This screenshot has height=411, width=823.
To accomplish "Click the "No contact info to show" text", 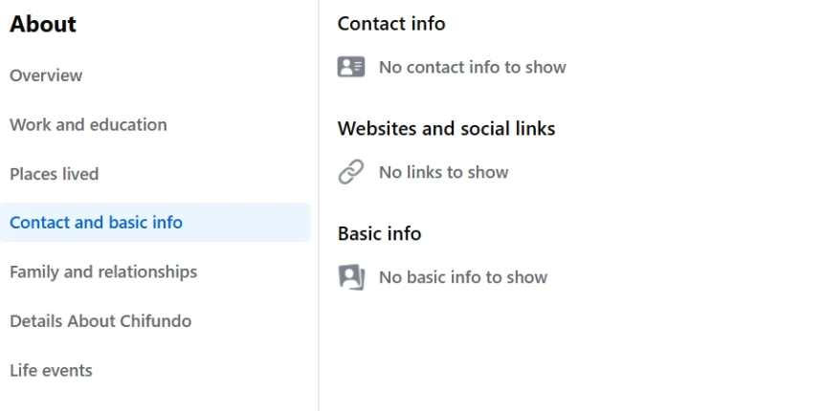I will [x=472, y=67].
